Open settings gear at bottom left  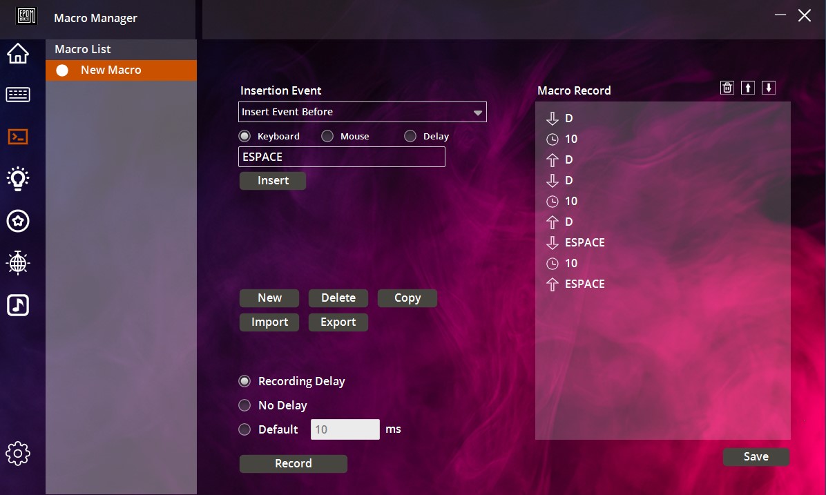(x=18, y=454)
